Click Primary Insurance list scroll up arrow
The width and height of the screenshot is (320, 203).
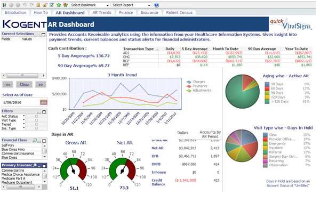44,170
